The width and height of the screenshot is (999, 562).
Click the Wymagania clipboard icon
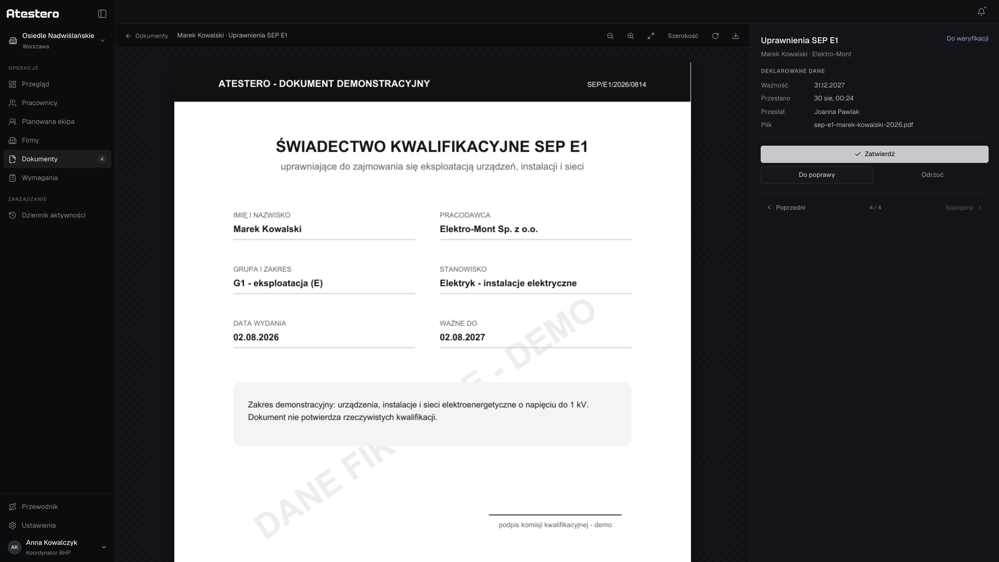tap(12, 178)
